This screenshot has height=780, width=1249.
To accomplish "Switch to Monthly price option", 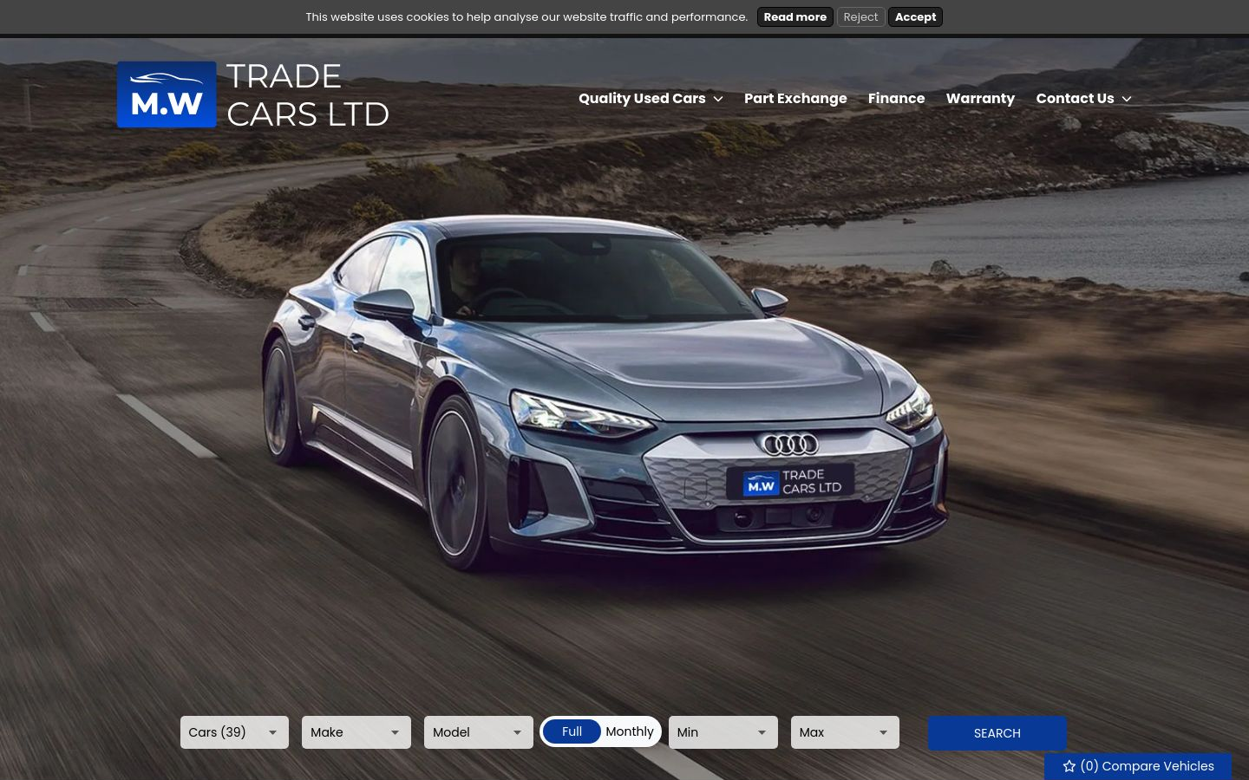I will click(x=630, y=731).
